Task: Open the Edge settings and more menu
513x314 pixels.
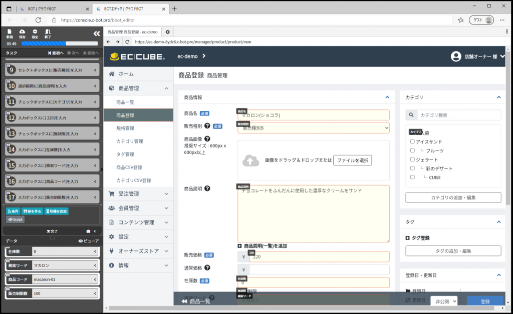Action: coord(502,20)
